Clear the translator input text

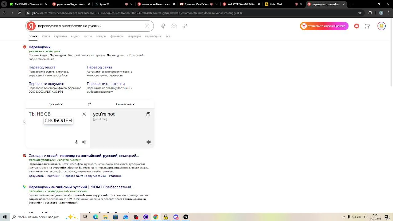(x=84, y=114)
